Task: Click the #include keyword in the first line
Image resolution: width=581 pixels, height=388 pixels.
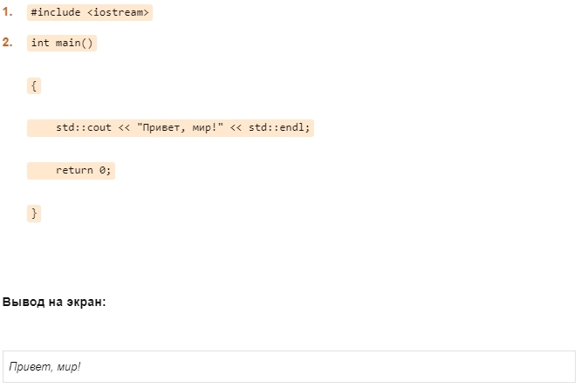Action: tap(55, 12)
